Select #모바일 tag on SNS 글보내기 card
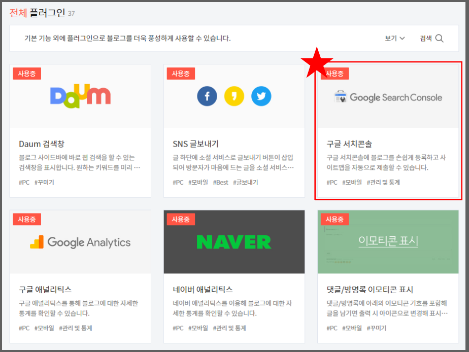Screen dimensions: 469x352 pyautogui.click(x=198, y=182)
